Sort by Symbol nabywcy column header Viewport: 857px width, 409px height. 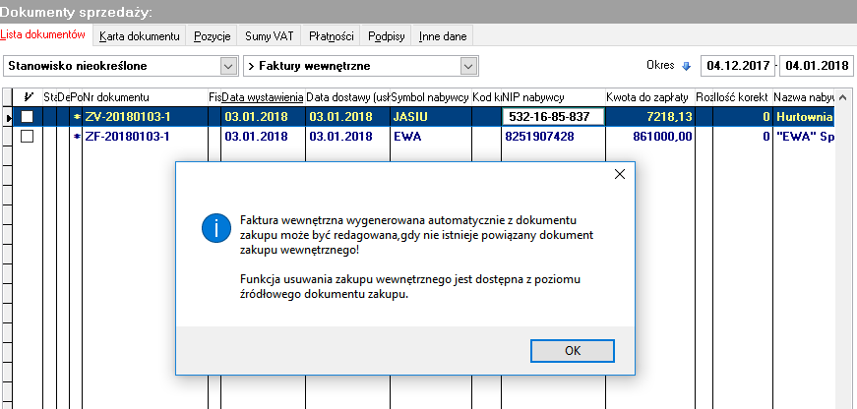(x=431, y=97)
